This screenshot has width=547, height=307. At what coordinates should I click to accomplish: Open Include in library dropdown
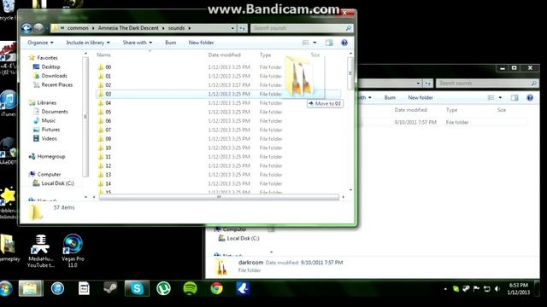click(88, 43)
